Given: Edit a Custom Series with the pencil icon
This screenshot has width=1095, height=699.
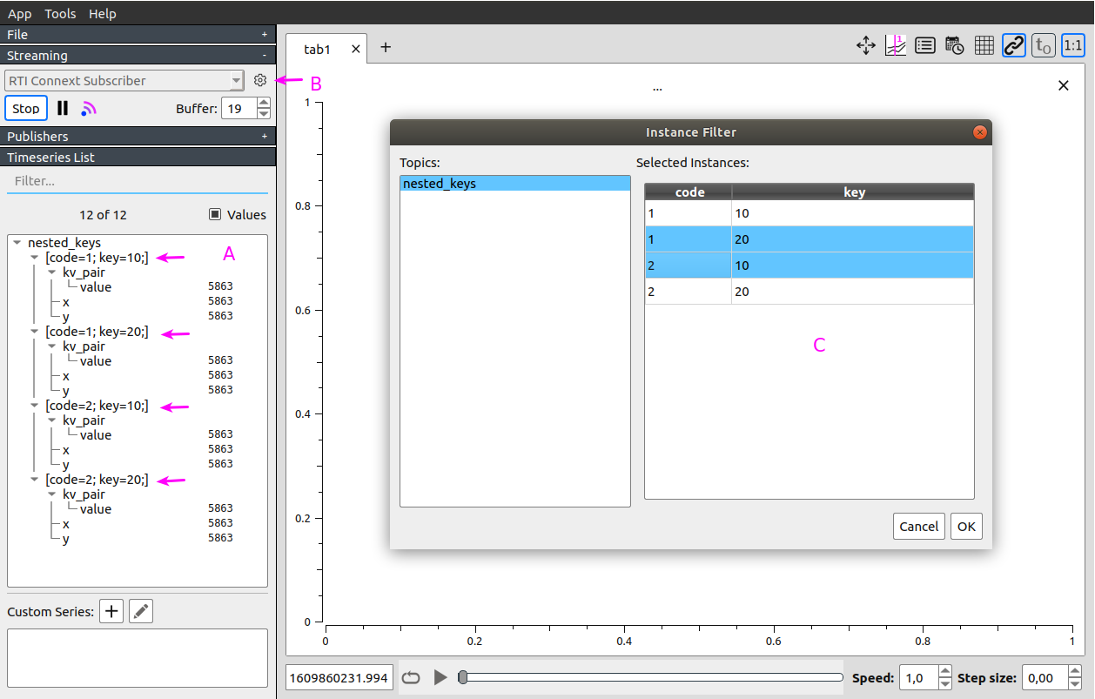Looking at the screenshot, I should [140, 610].
